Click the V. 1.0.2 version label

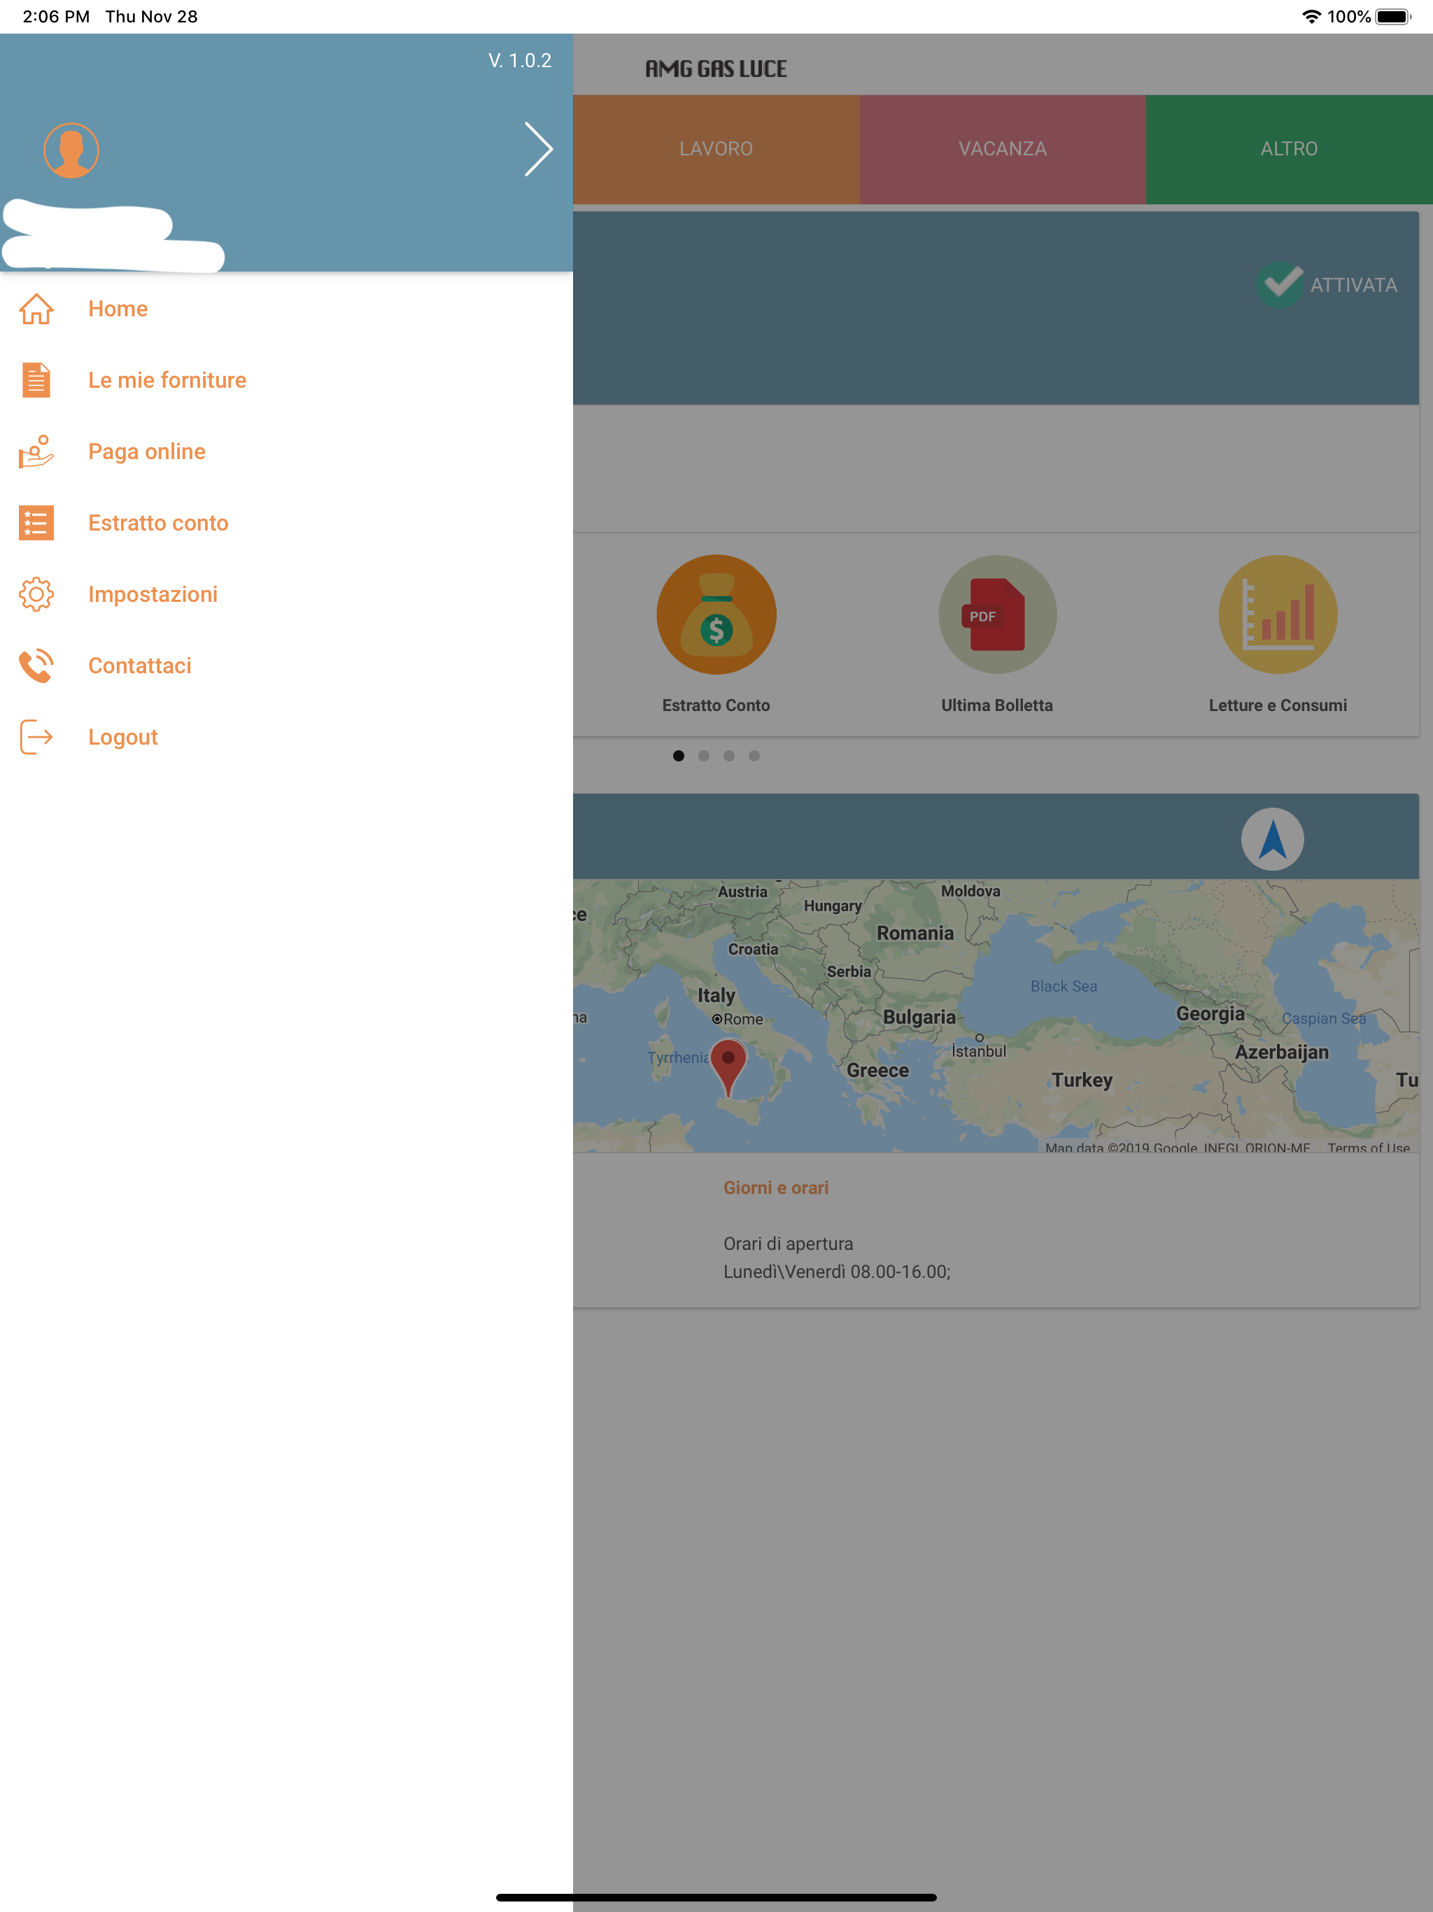click(x=519, y=60)
